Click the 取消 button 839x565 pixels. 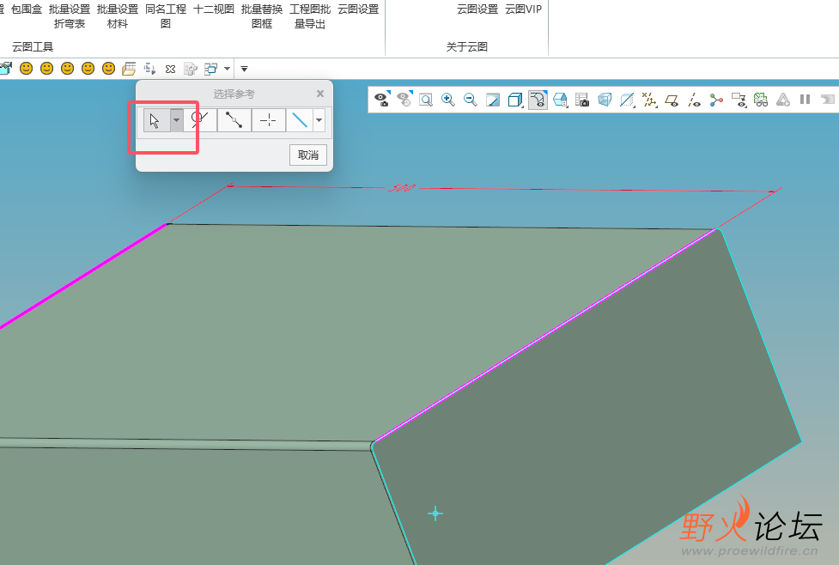click(308, 155)
